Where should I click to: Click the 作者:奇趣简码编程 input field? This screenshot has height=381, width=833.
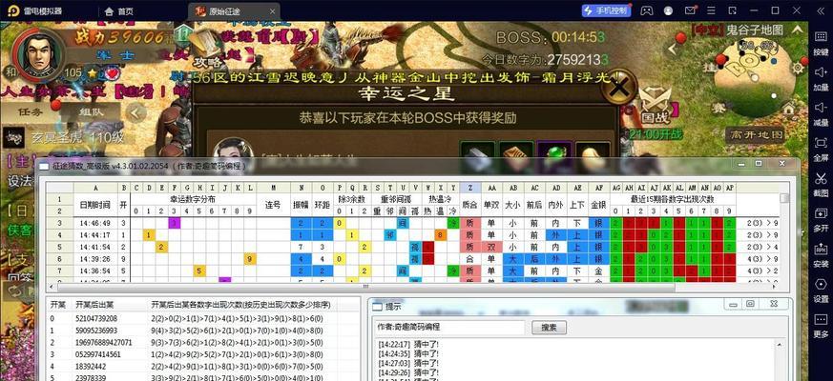[x=450, y=328]
